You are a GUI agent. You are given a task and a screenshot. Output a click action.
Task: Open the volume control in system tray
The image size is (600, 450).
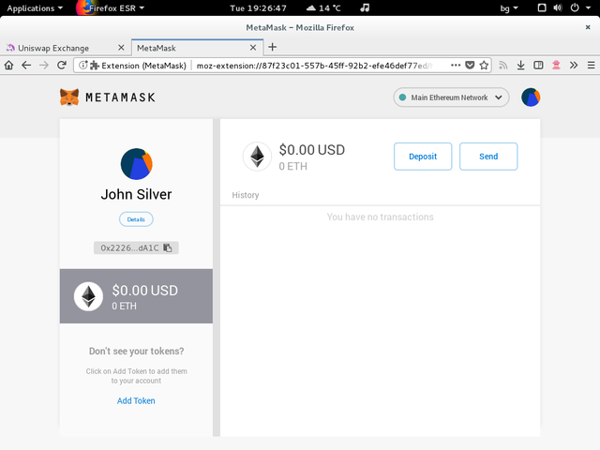tap(558, 7)
